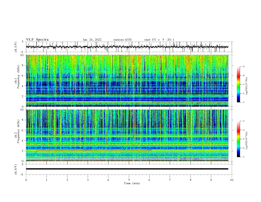Click the ch.1 voltage waveform trace
261x202 pixels.
click(127, 47)
